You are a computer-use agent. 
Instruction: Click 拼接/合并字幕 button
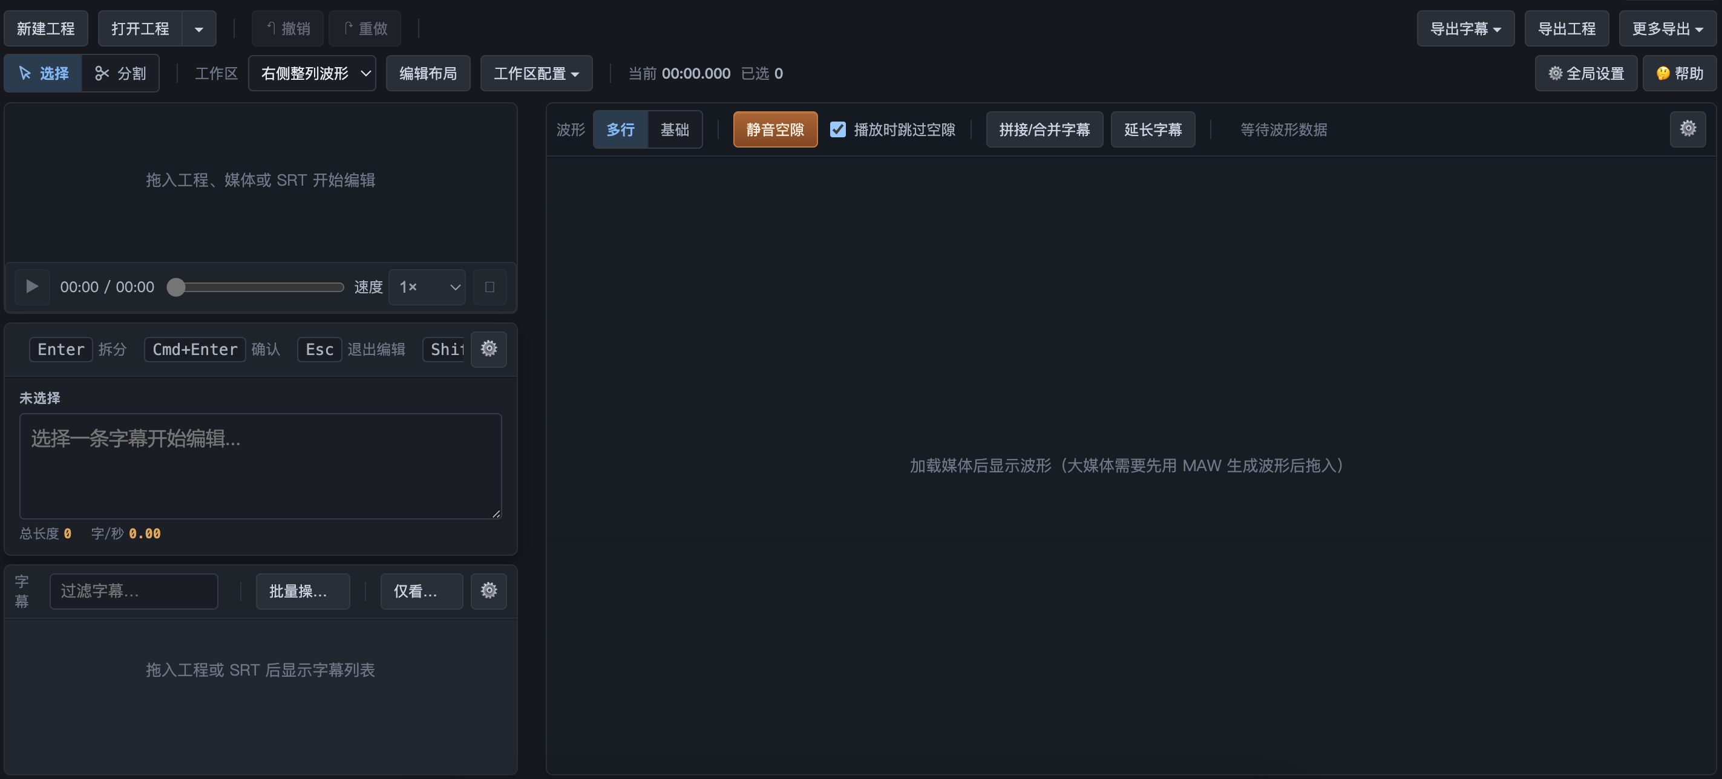click(1044, 129)
